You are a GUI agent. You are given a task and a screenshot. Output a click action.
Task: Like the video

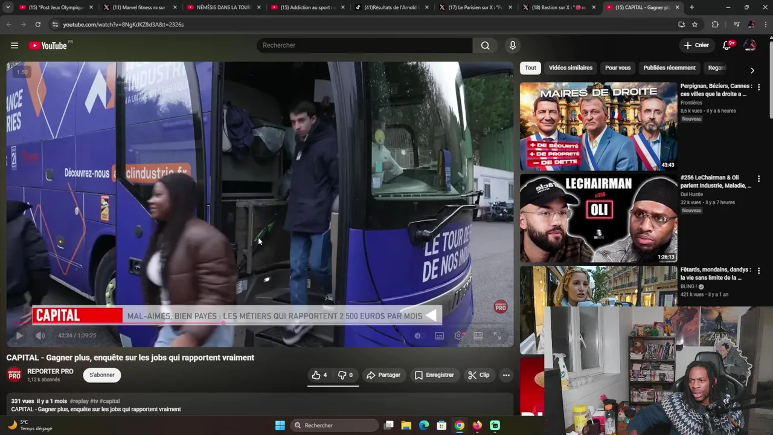click(x=319, y=375)
